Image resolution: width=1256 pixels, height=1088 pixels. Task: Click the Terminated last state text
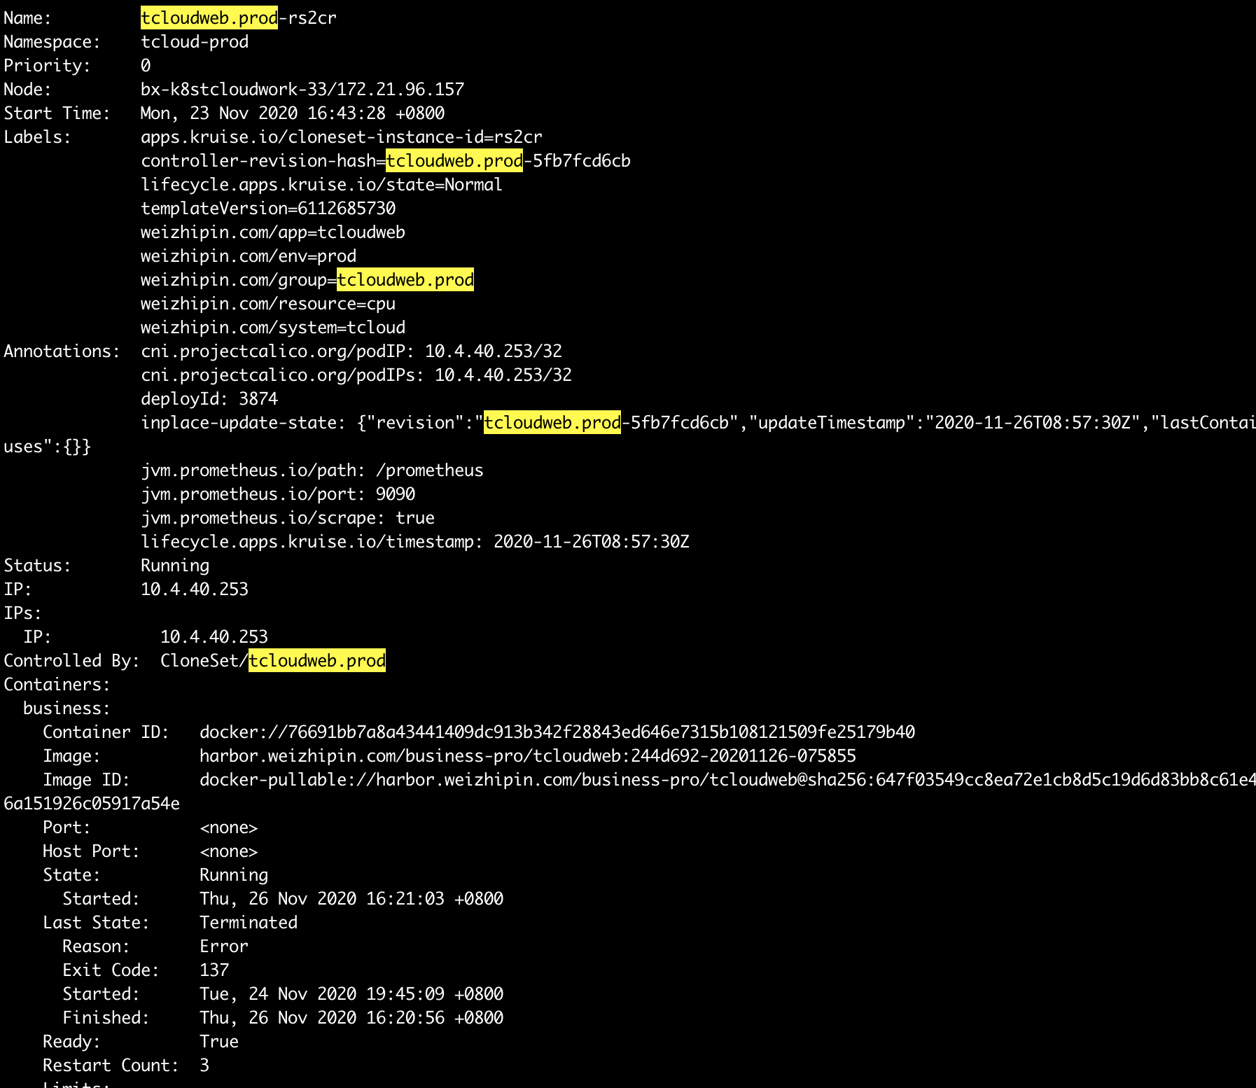tap(248, 922)
